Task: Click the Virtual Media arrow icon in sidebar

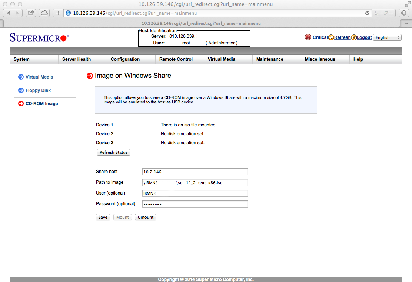Action: click(21, 77)
